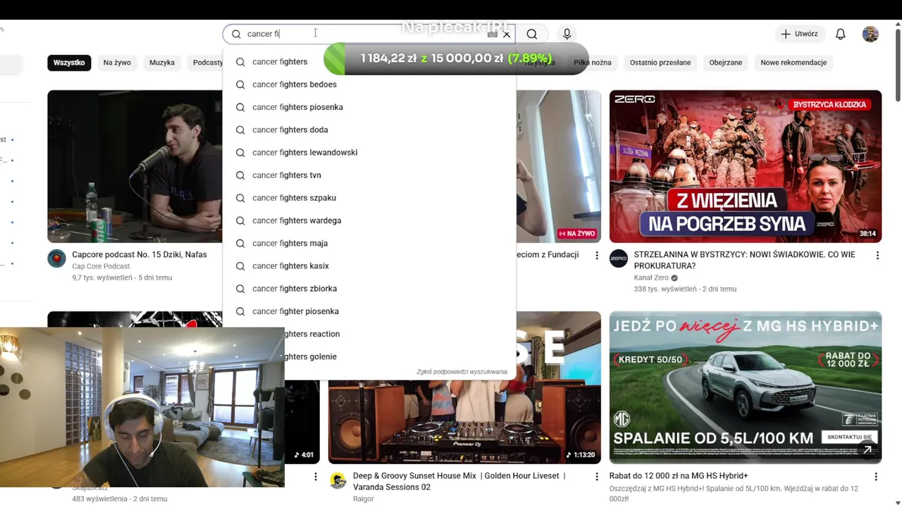
Task: Click the Utwórz create button
Action: [x=799, y=34]
